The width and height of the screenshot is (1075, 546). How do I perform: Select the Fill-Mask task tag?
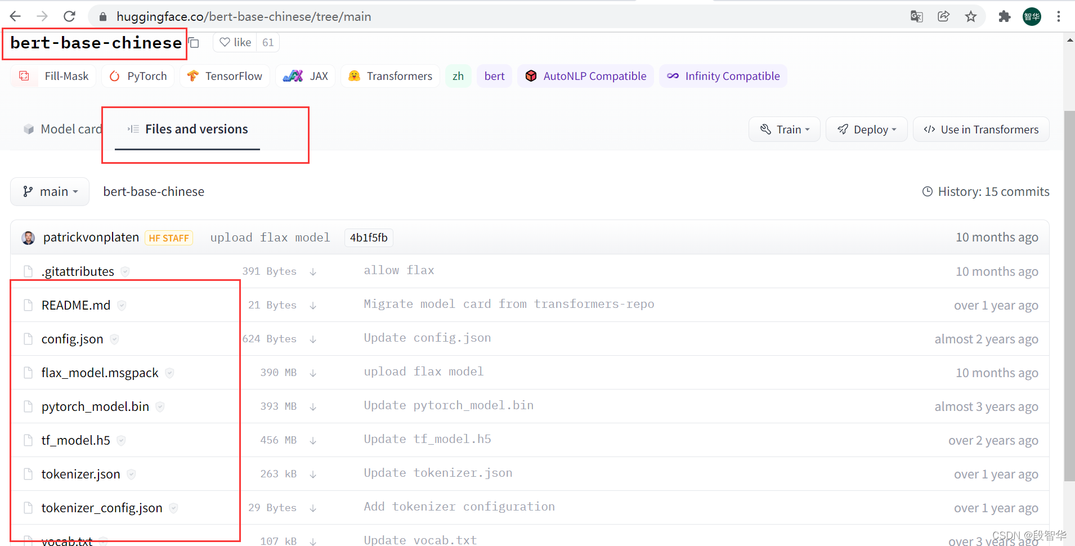tap(54, 76)
